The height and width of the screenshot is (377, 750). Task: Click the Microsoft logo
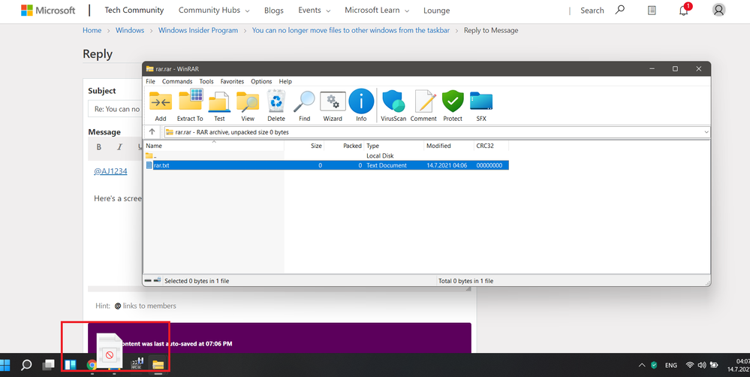48,10
